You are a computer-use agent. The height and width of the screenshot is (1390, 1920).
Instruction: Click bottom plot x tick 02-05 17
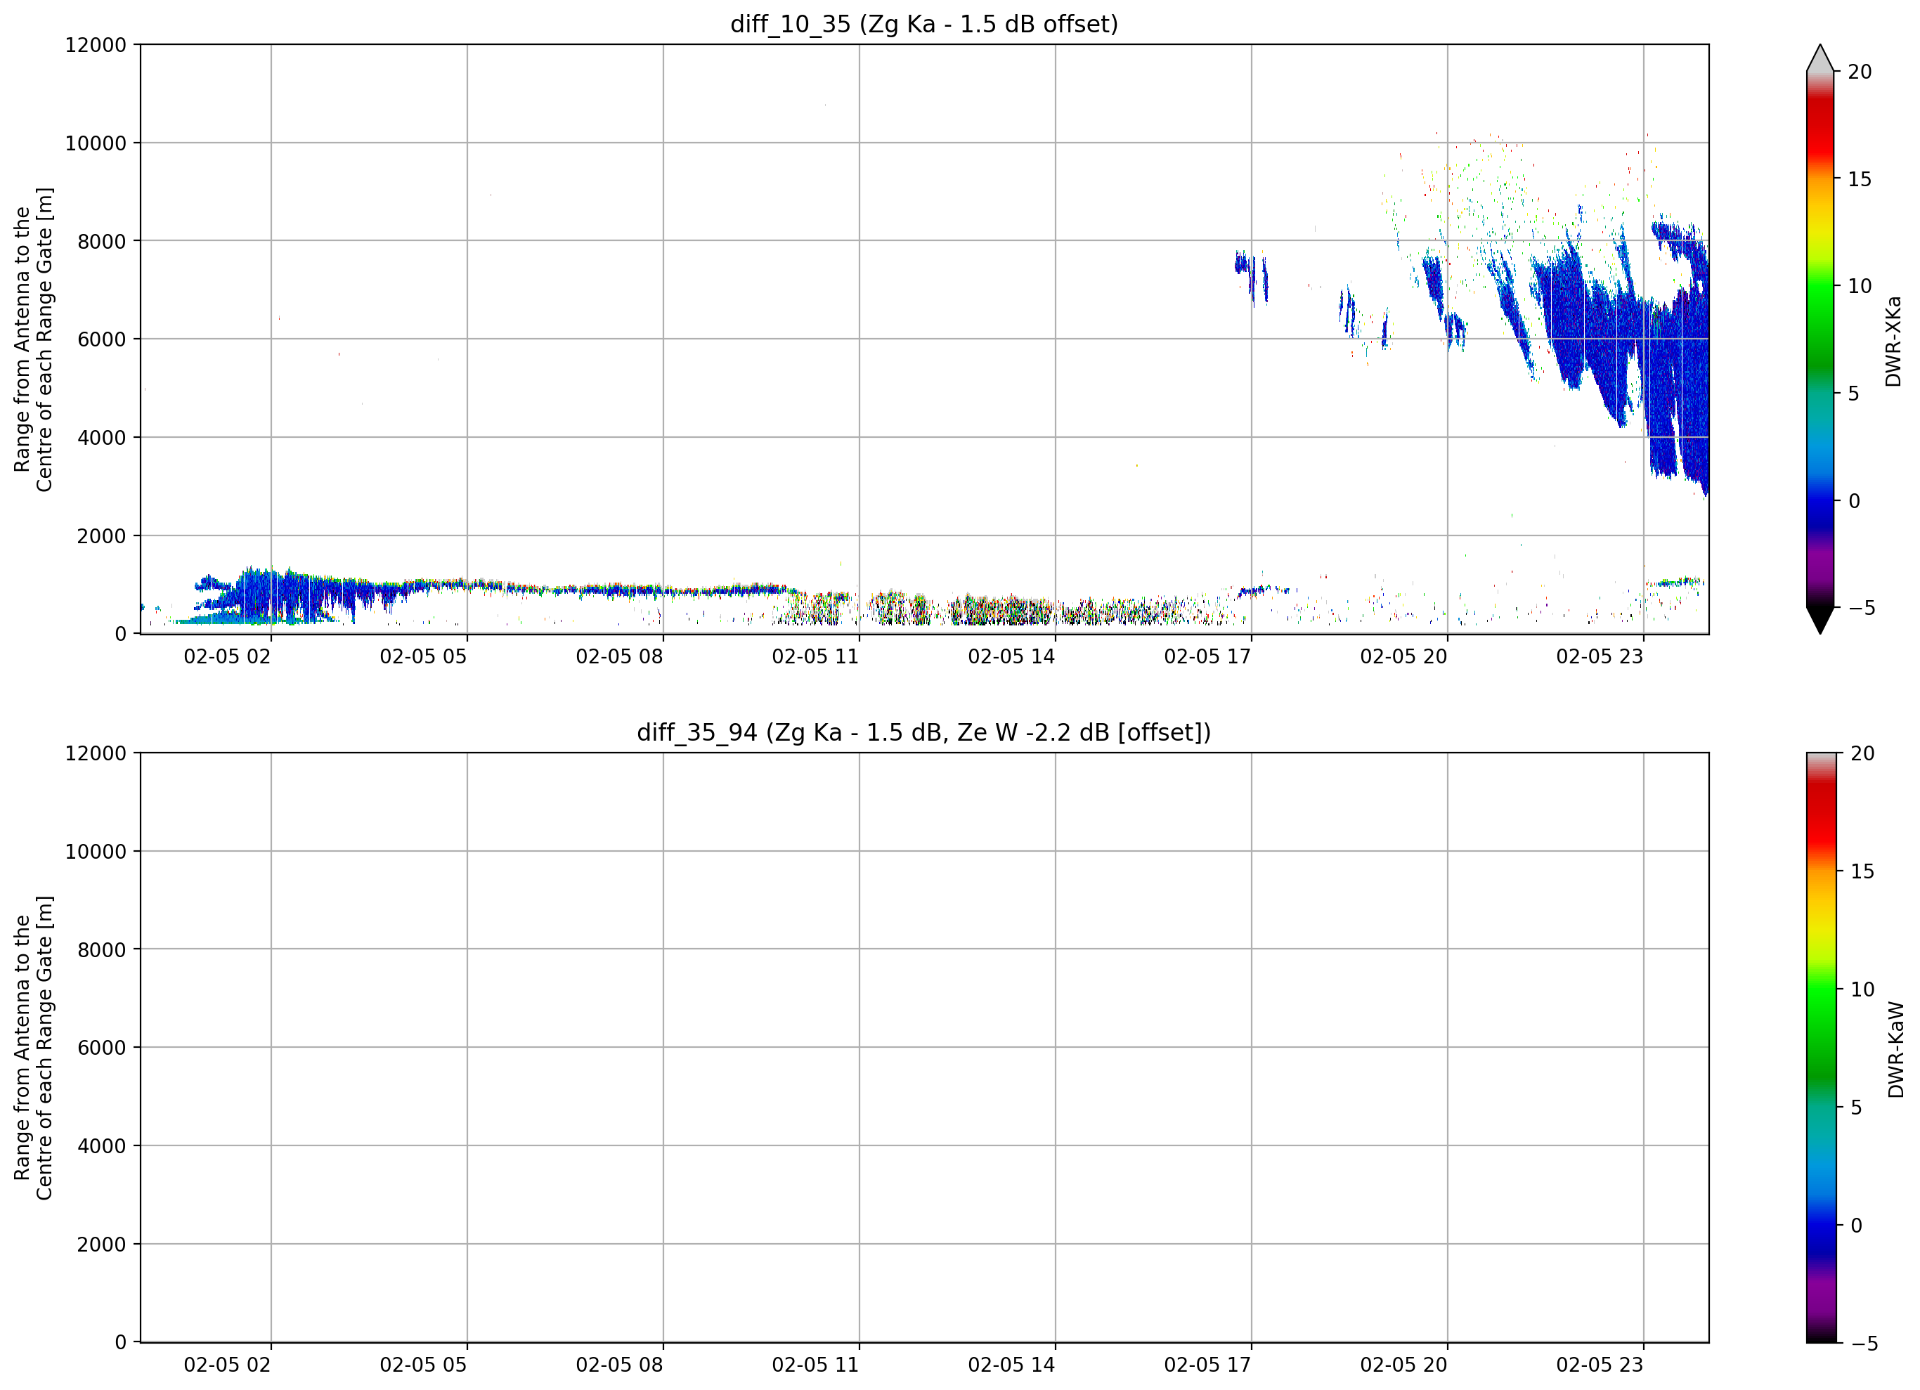point(1207,1365)
